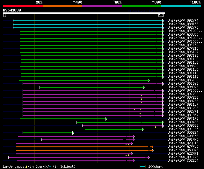The width and height of the screenshot is (204, 169).
Task: Click hit name UniRef100_Q9LLK5
Action: pyautogui.click(x=183, y=129)
